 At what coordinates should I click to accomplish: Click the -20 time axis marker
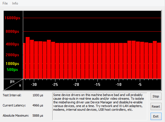[76, 84]
